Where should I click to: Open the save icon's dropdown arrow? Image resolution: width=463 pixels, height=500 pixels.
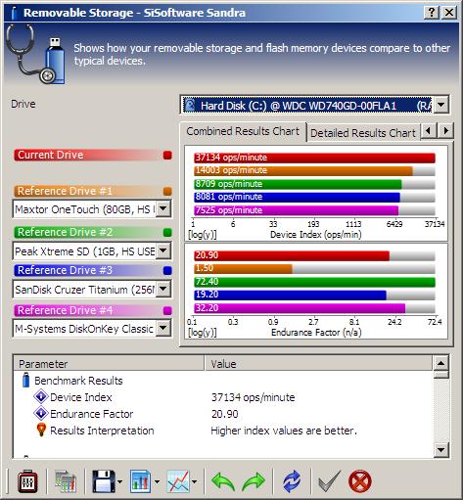(119, 481)
